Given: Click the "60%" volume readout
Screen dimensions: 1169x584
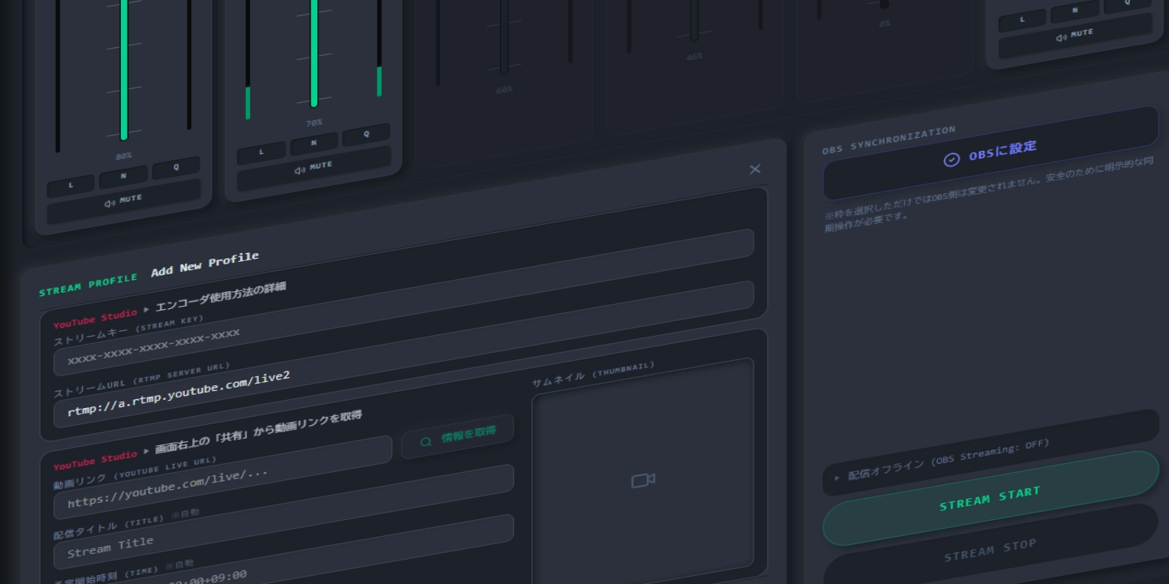Looking at the screenshot, I should click(504, 90).
